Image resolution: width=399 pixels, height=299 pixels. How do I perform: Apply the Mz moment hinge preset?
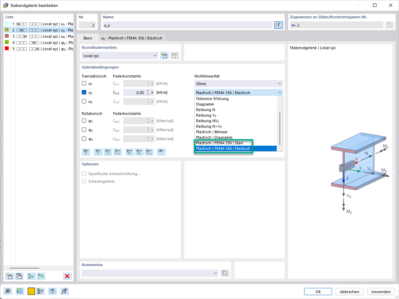coord(139,152)
